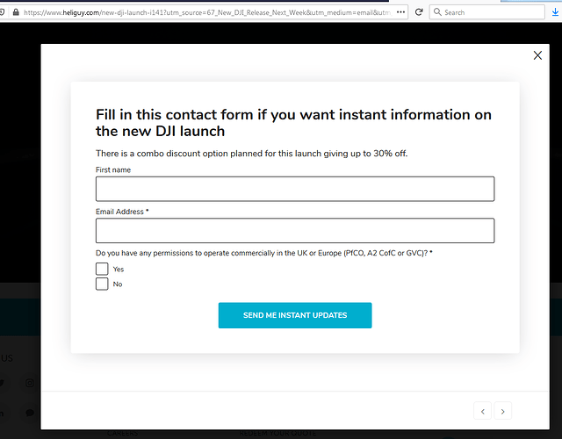The width and height of the screenshot is (562, 439).
Task: Go to next slide with right chevron
Action: [x=502, y=411]
